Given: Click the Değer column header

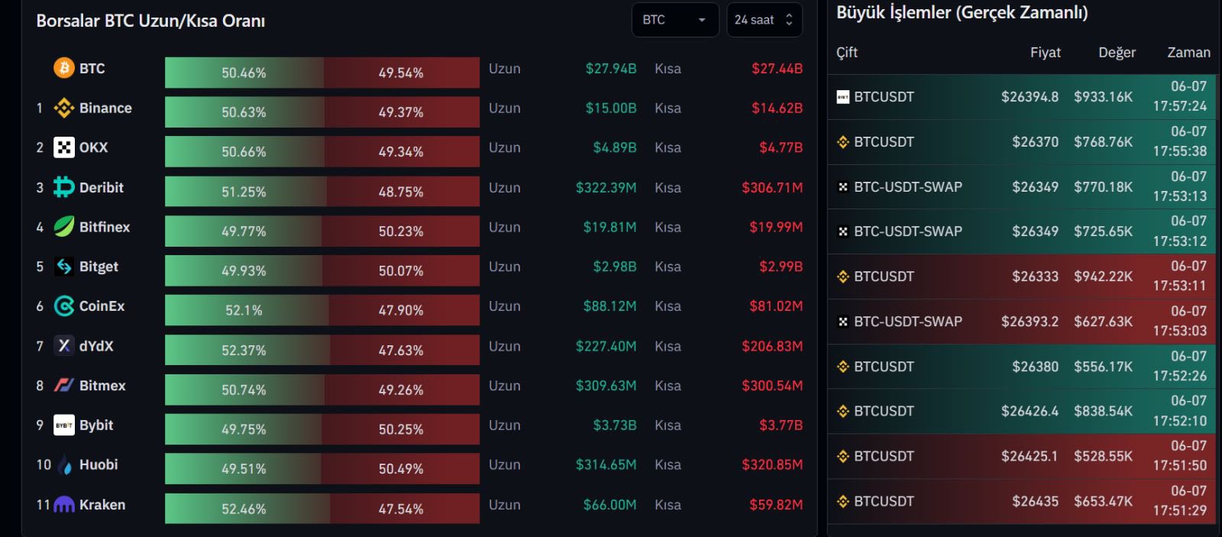Looking at the screenshot, I should pyautogui.click(x=1117, y=52).
